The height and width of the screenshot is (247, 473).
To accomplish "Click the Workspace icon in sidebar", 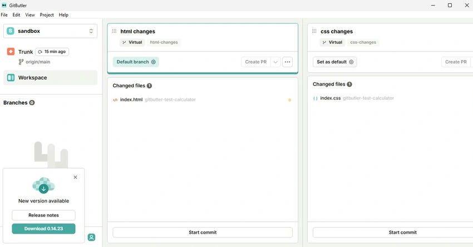I will pyautogui.click(x=11, y=77).
